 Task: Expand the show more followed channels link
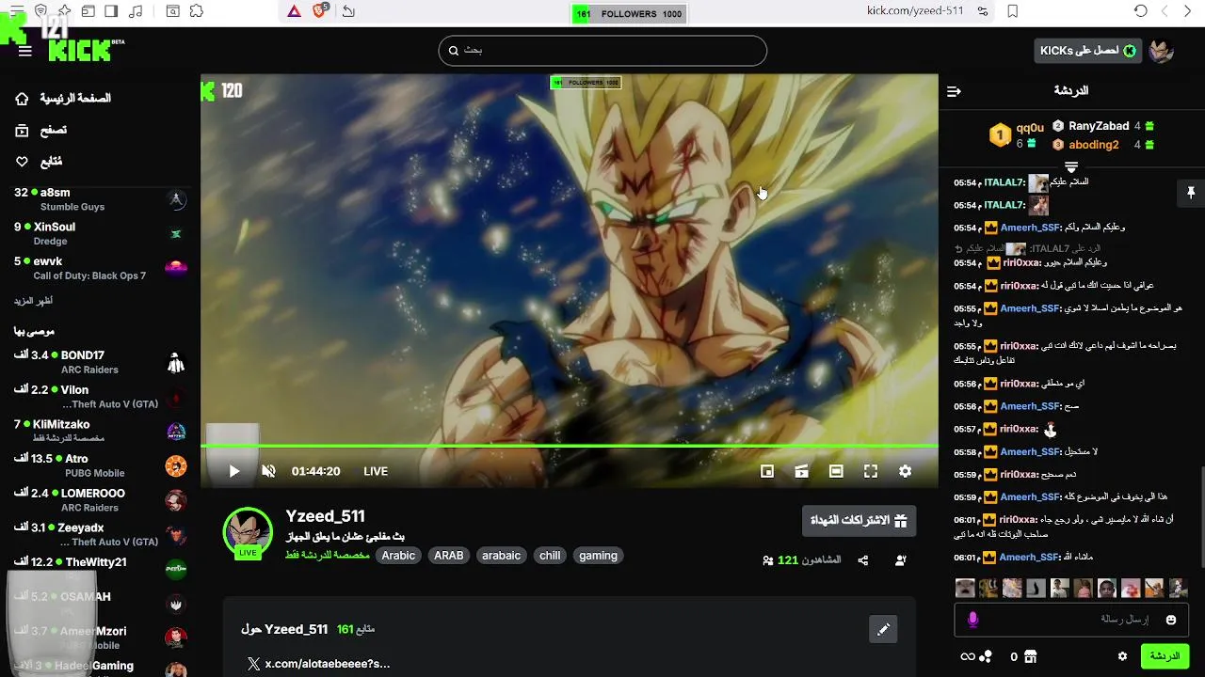[x=33, y=302]
